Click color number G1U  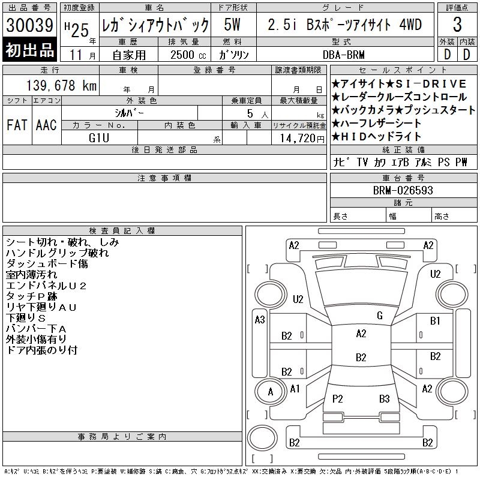[99, 138]
